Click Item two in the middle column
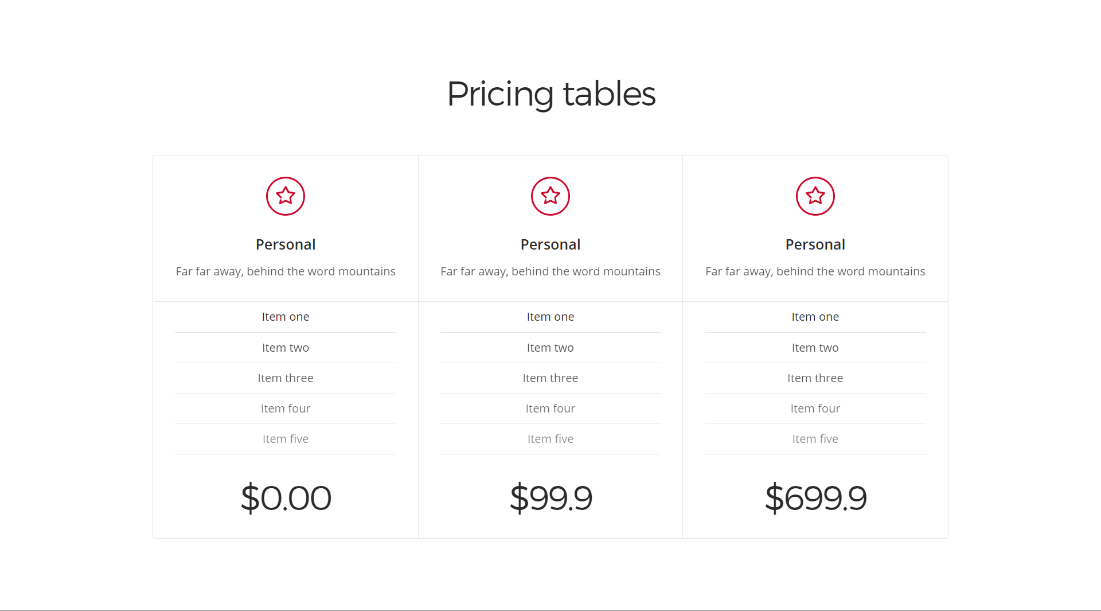Image resolution: width=1101 pixels, height=611 pixels. tap(550, 348)
